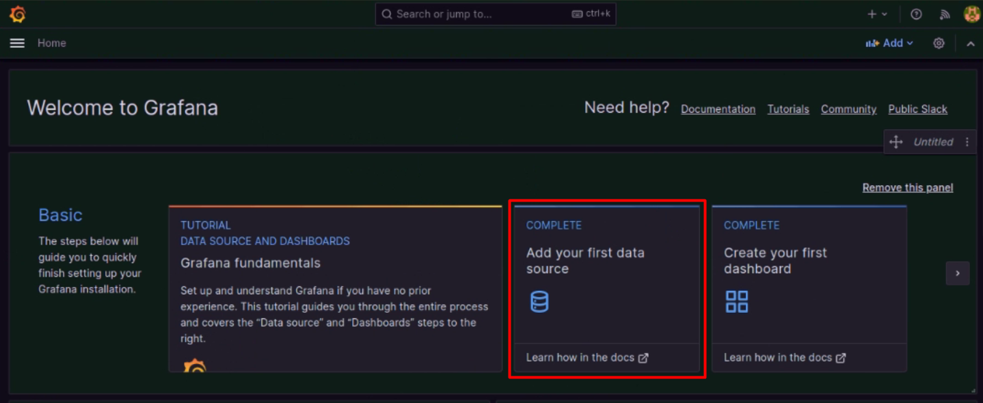Click Remove this panel

point(907,187)
